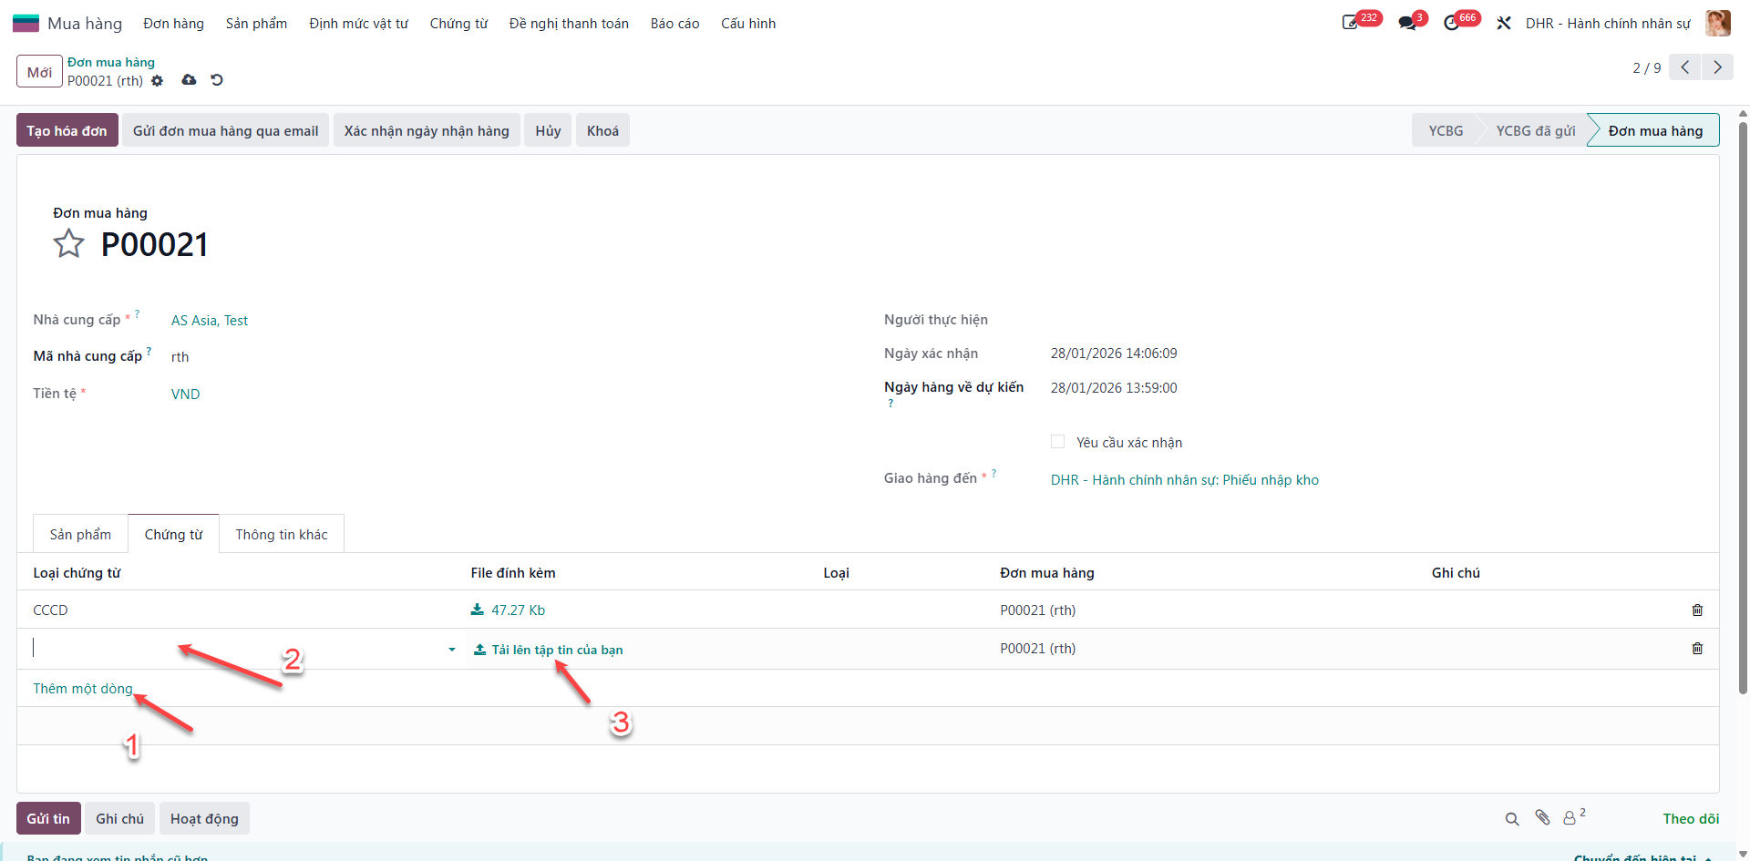
Task: Open the Đề nghị thanh toán menu
Action: click(569, 23)
